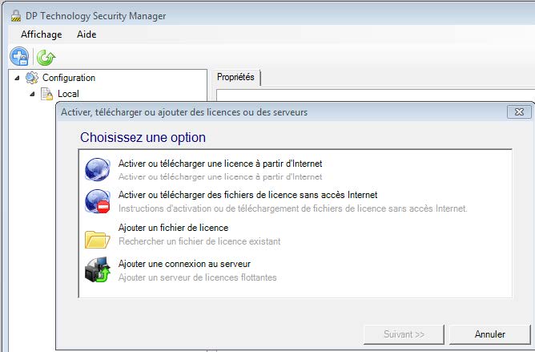Click the Configuration gear icon in tree
This screenshot has height=352, width=535.
click(x=32, y=78)
